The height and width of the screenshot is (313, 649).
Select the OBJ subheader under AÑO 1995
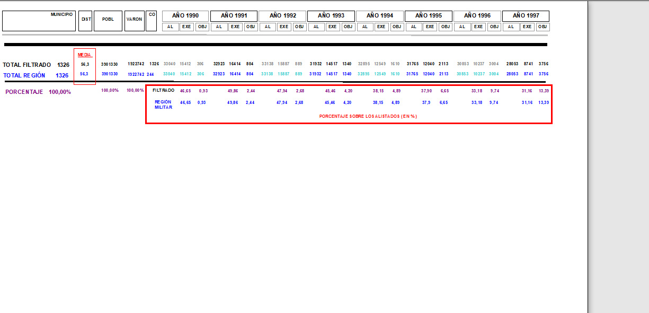click(x=446, y=27)
